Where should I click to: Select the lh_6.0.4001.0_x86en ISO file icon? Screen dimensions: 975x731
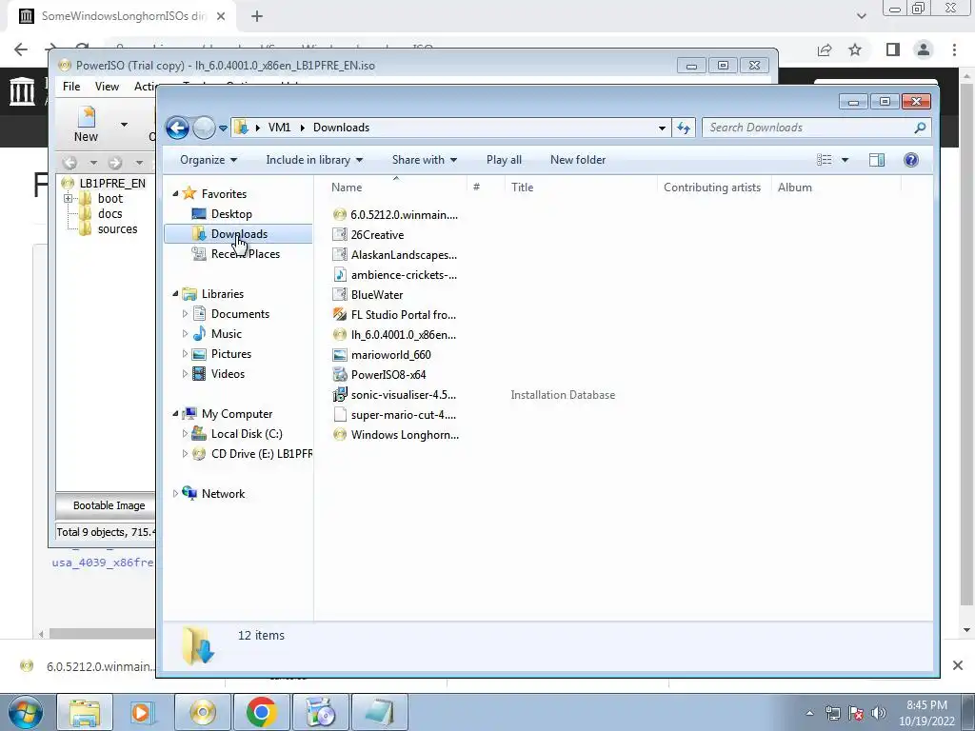point(340,334)
